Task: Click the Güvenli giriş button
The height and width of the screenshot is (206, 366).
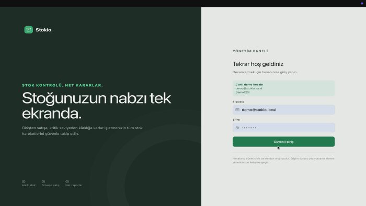Action: tap(283, 142)
